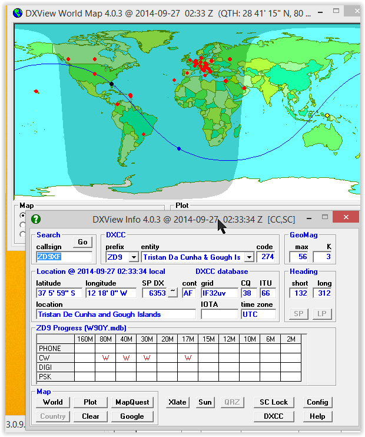Open the DXCC prefix dropdown
The height and width of the screenshot is (437, 365).
tap(134, 257)
